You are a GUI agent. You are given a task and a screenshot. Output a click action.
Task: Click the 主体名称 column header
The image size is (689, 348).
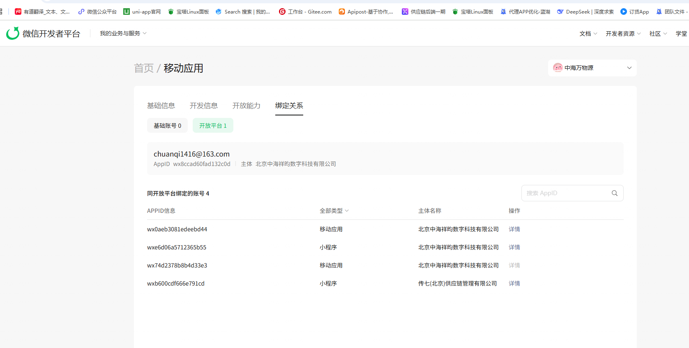click(x=430, y=211)
